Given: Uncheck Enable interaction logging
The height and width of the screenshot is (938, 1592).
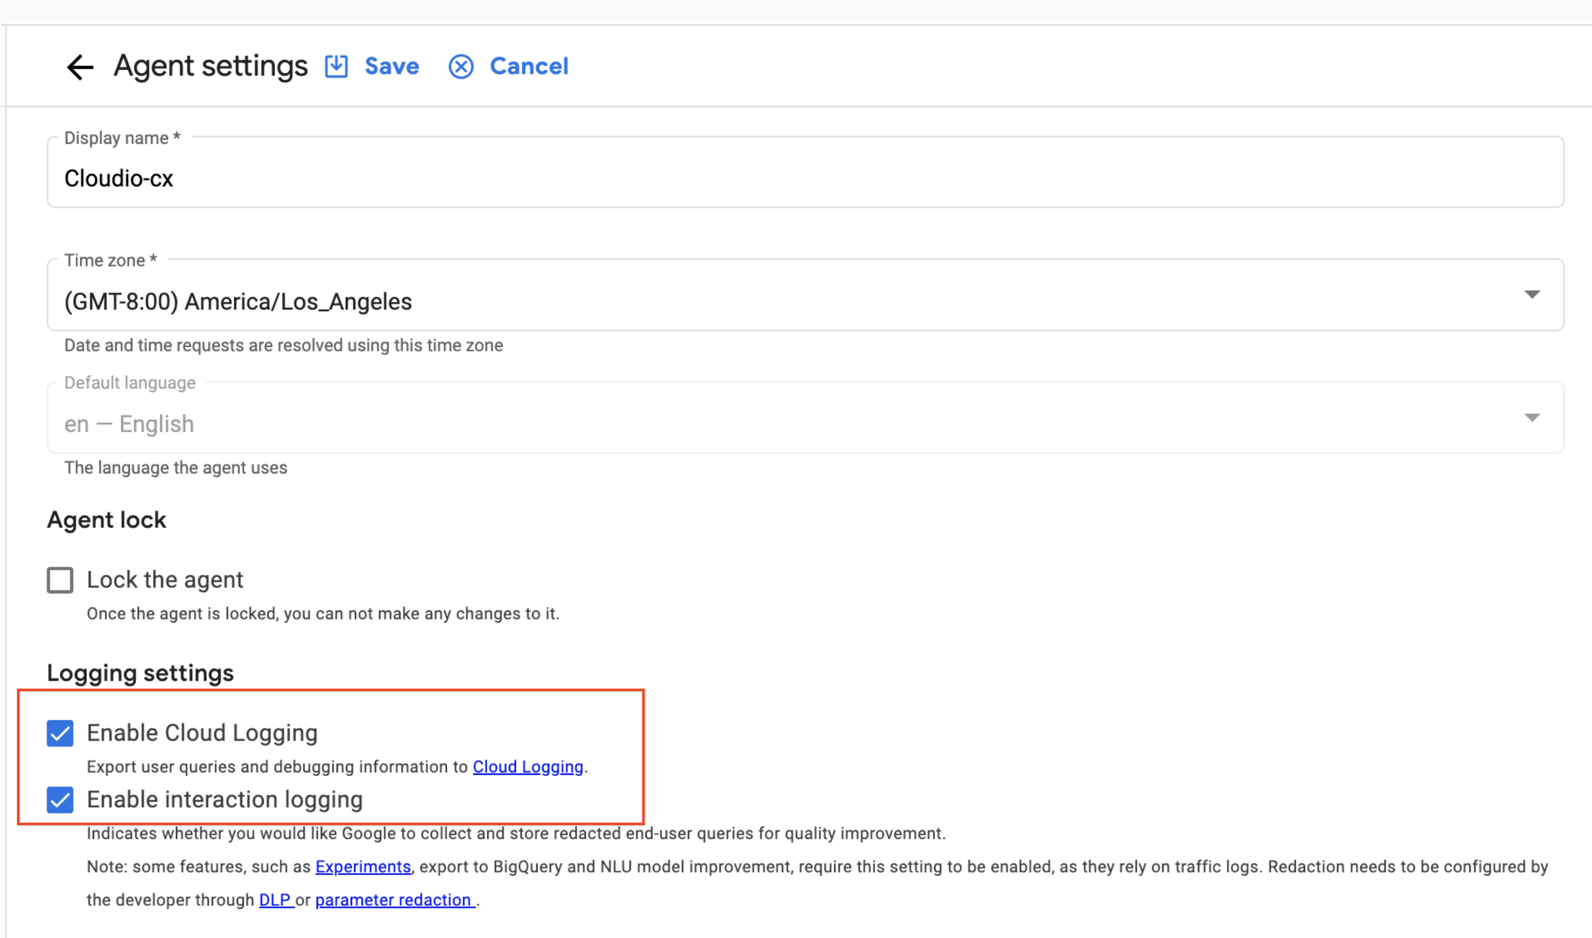Looking at the screenshot, I should coord(59,800).
